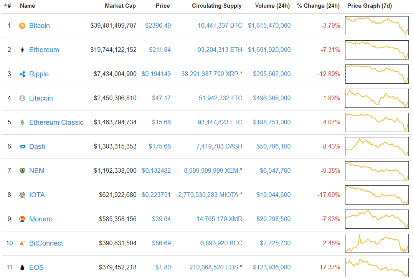
Task: Sort by Circulating Supply header
Action: tap(216, 6)
